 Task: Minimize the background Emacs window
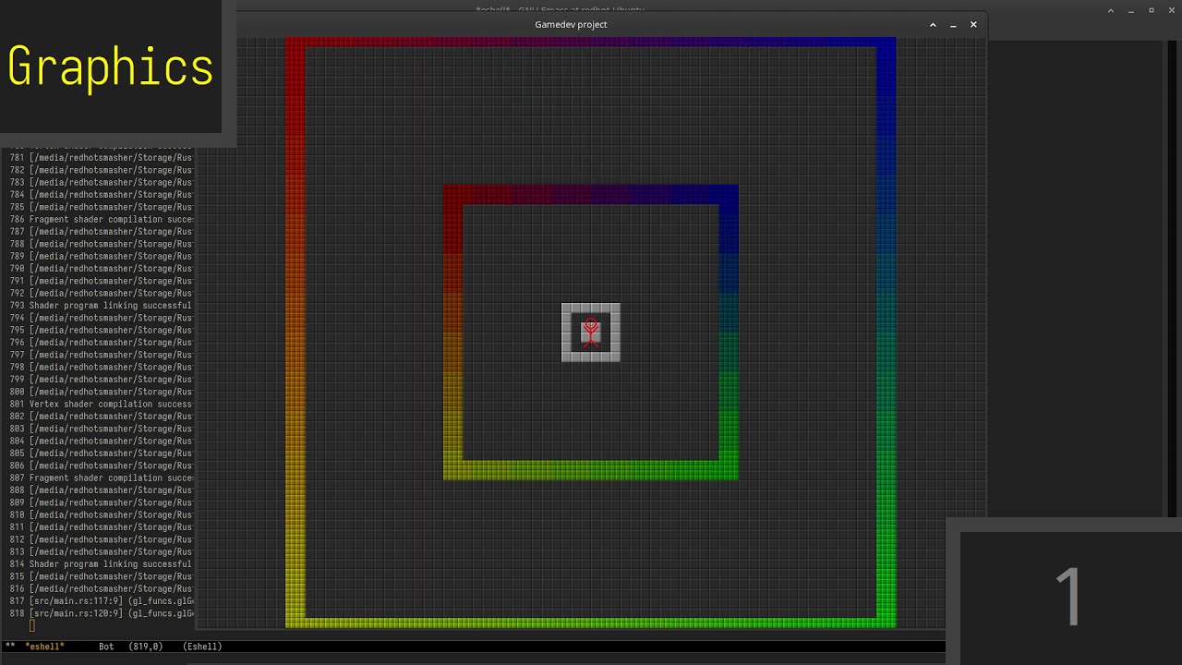[x=1131, y=10]
